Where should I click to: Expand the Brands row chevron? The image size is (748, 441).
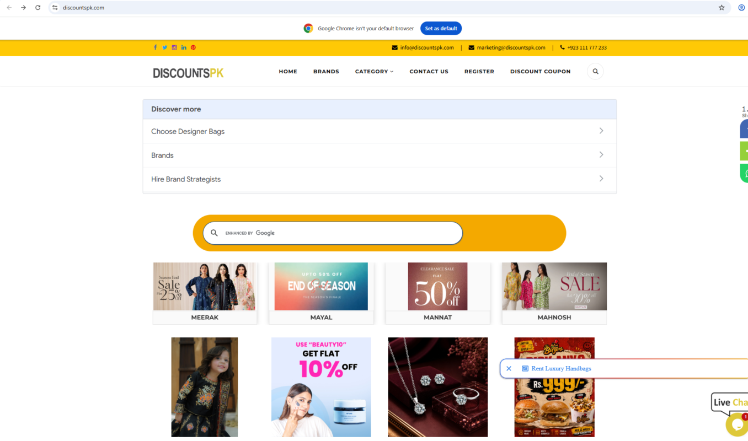(601, 155)
